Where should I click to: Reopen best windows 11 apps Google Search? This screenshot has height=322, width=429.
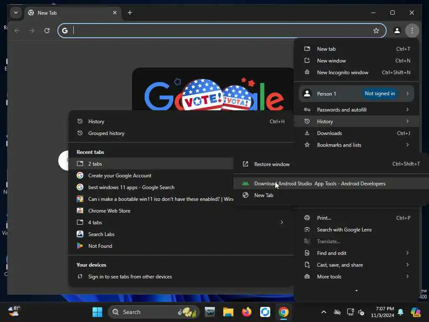151,187
